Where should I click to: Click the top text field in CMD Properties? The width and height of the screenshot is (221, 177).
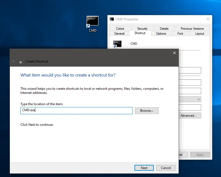point(190,70)
